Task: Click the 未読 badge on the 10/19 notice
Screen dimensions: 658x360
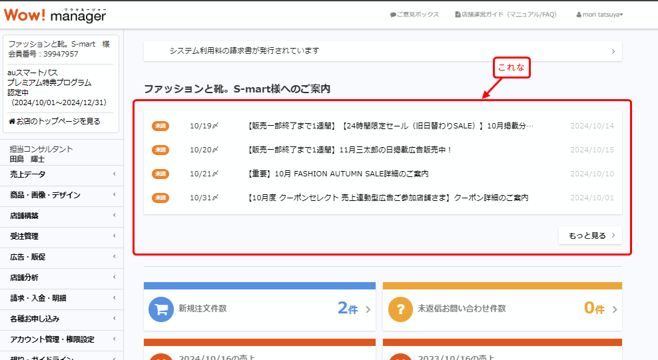Action: pos(161,126)
